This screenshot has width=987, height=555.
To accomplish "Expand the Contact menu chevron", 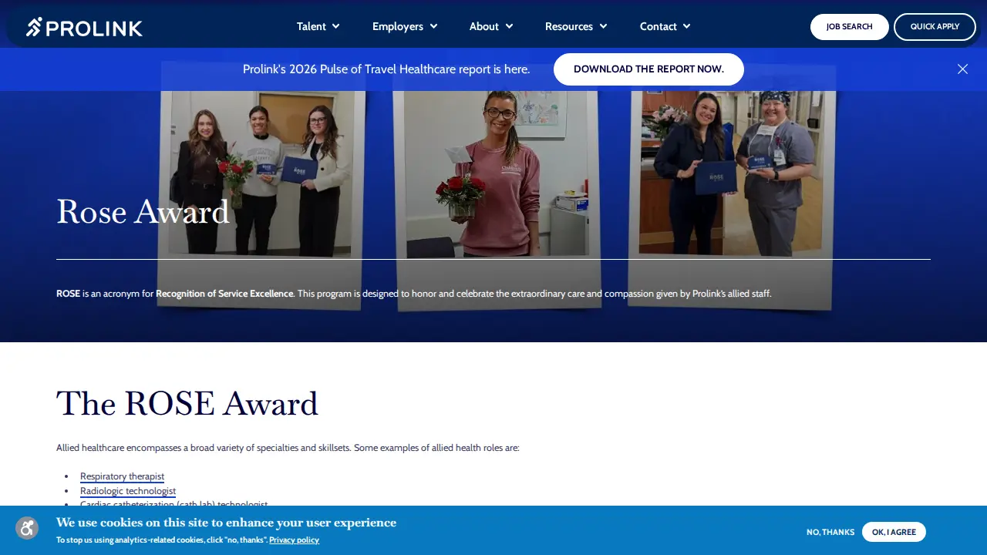I will (x=686, y=26).
